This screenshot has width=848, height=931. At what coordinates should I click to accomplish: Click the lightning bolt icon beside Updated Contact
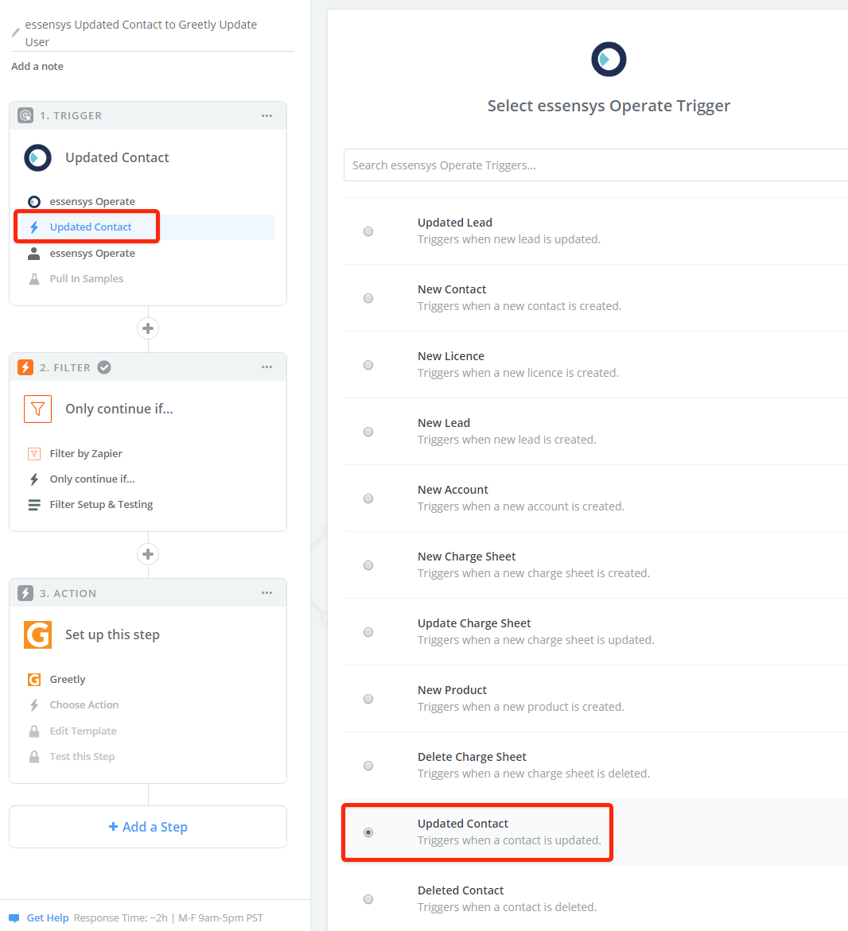pyautogui.click(x=34, y=227)
